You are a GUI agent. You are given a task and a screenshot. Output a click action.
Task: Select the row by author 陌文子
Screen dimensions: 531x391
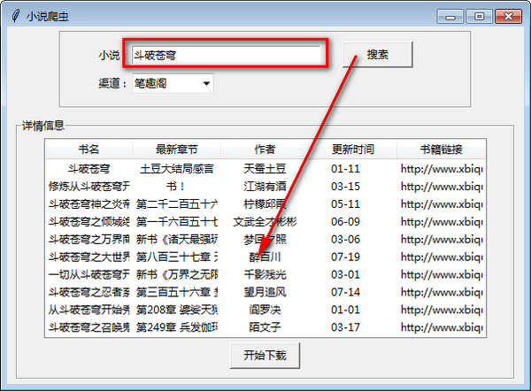coord(265,327)
